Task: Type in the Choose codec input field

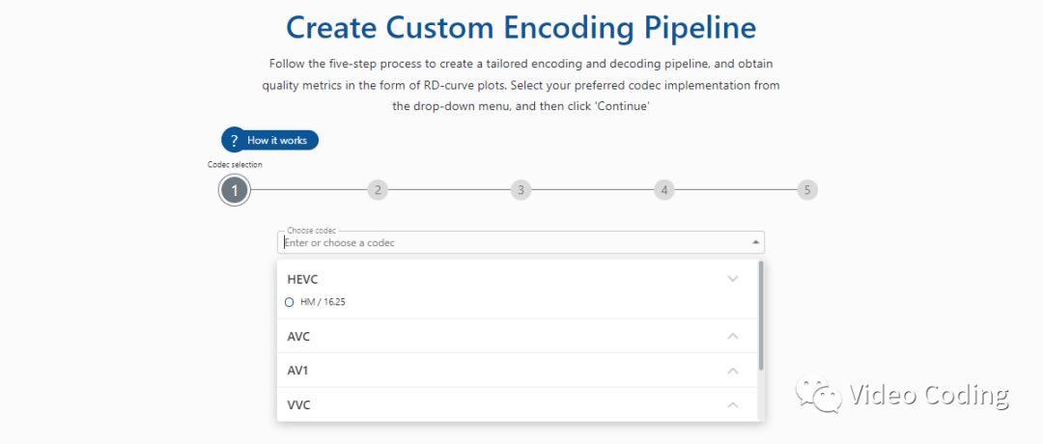Action: [502, 243]
